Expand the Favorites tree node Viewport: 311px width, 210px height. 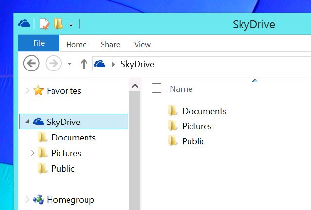pyautogui.click(x=27, y=91)
